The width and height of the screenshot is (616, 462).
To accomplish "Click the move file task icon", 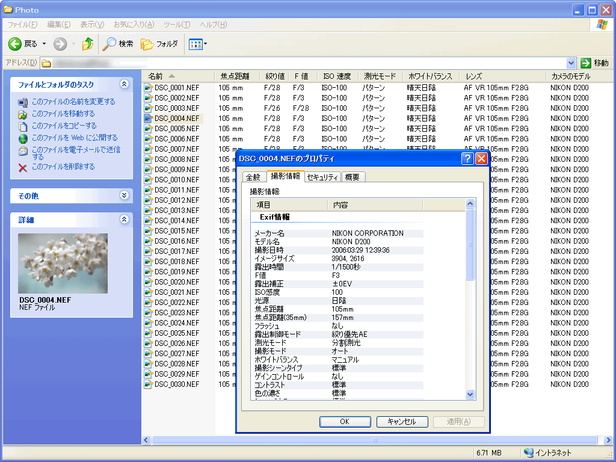I will (23, 114).
